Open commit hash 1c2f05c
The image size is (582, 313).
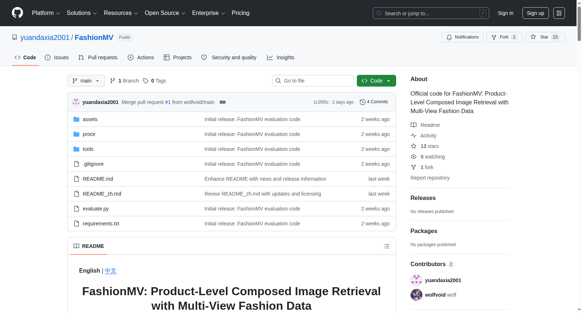(321, 102)
